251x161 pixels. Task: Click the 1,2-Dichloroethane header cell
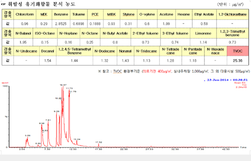point(232,14)
